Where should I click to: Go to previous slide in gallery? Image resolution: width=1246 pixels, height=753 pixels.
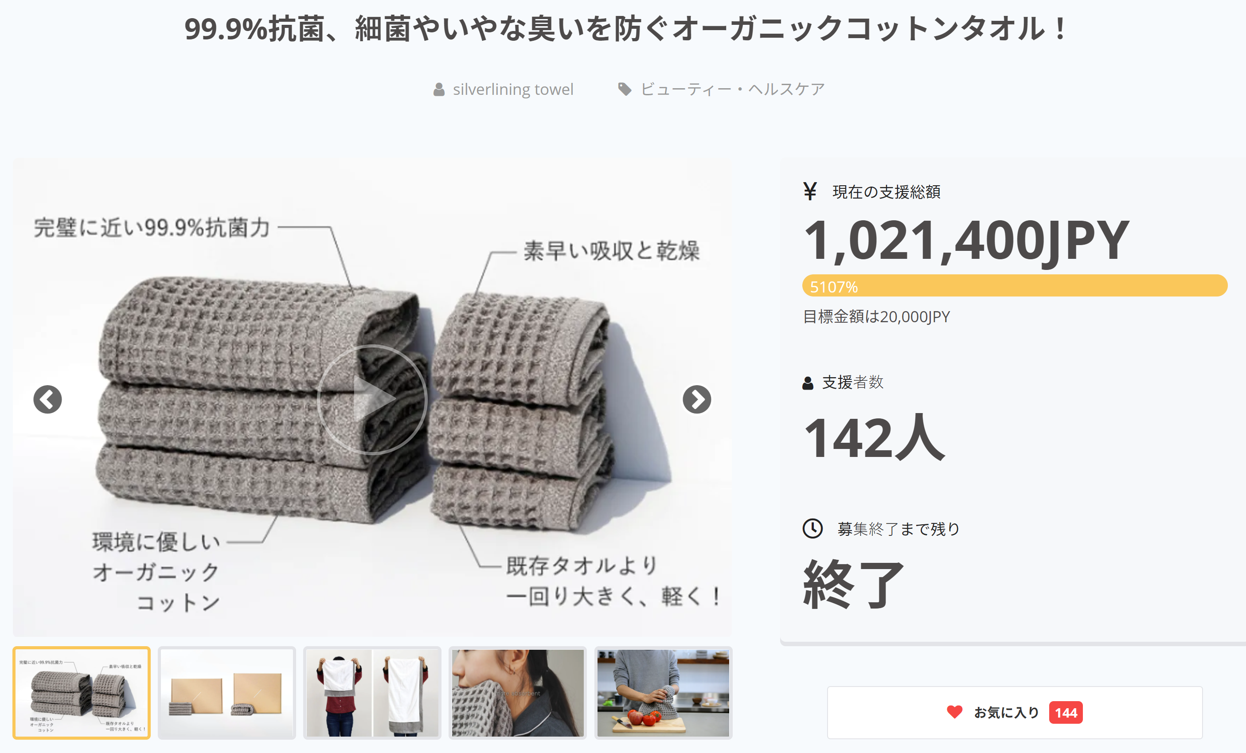pyautogui.click(x=47, y=399)
